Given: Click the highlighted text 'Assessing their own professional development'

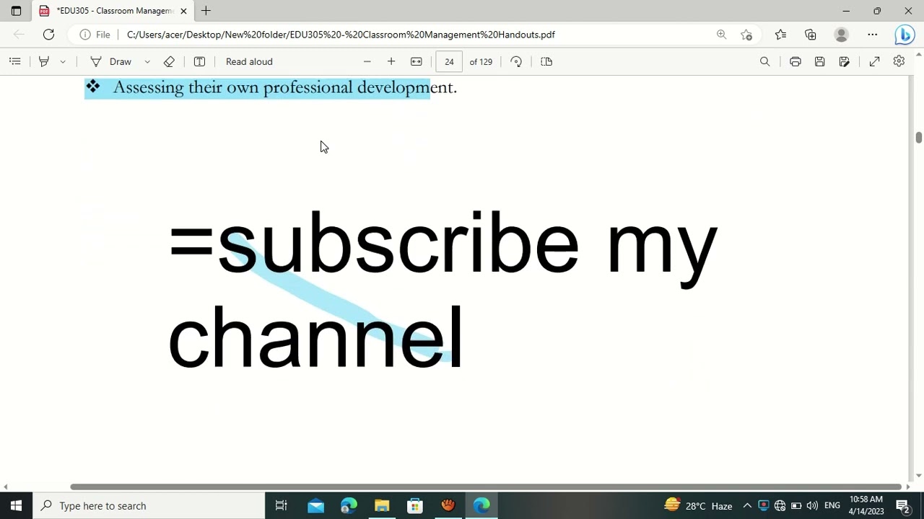Looking at the screenshot, I should [284, 87].
